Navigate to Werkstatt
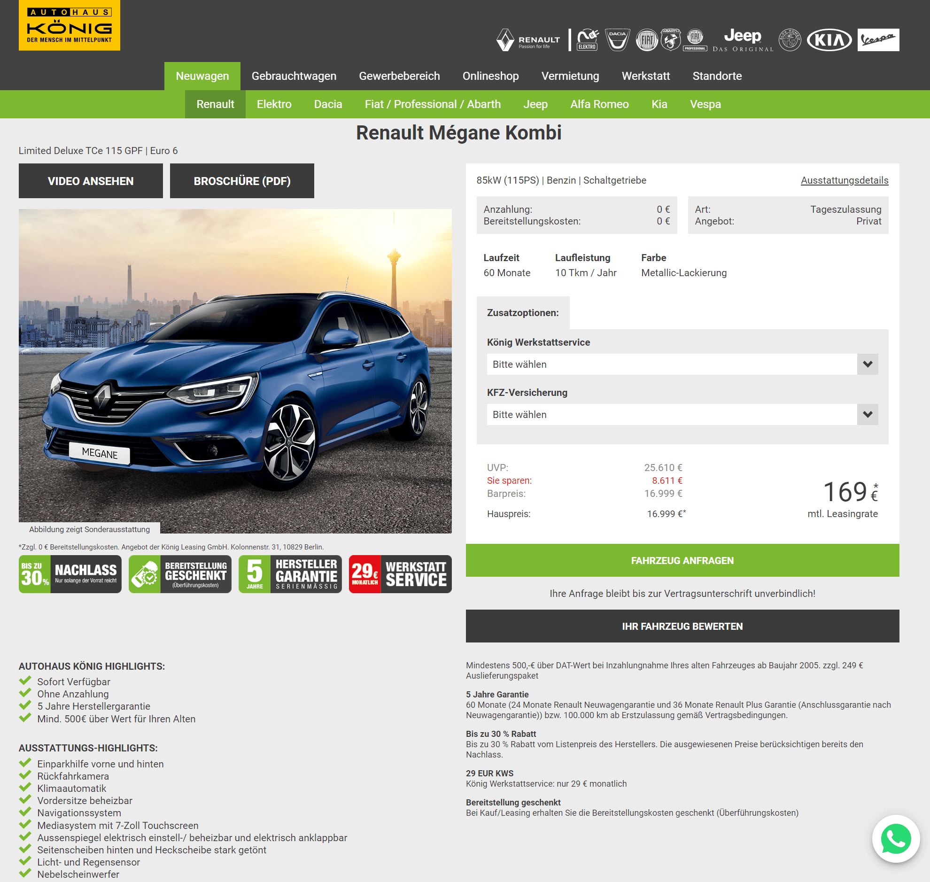The image size is (930, 882). 645,76
